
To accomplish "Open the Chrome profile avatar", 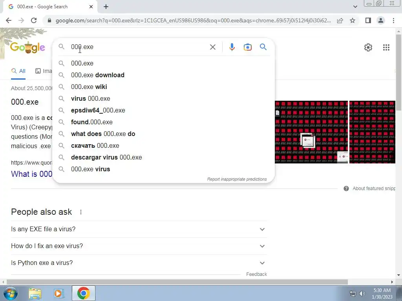I will click(x=381, y=20).
